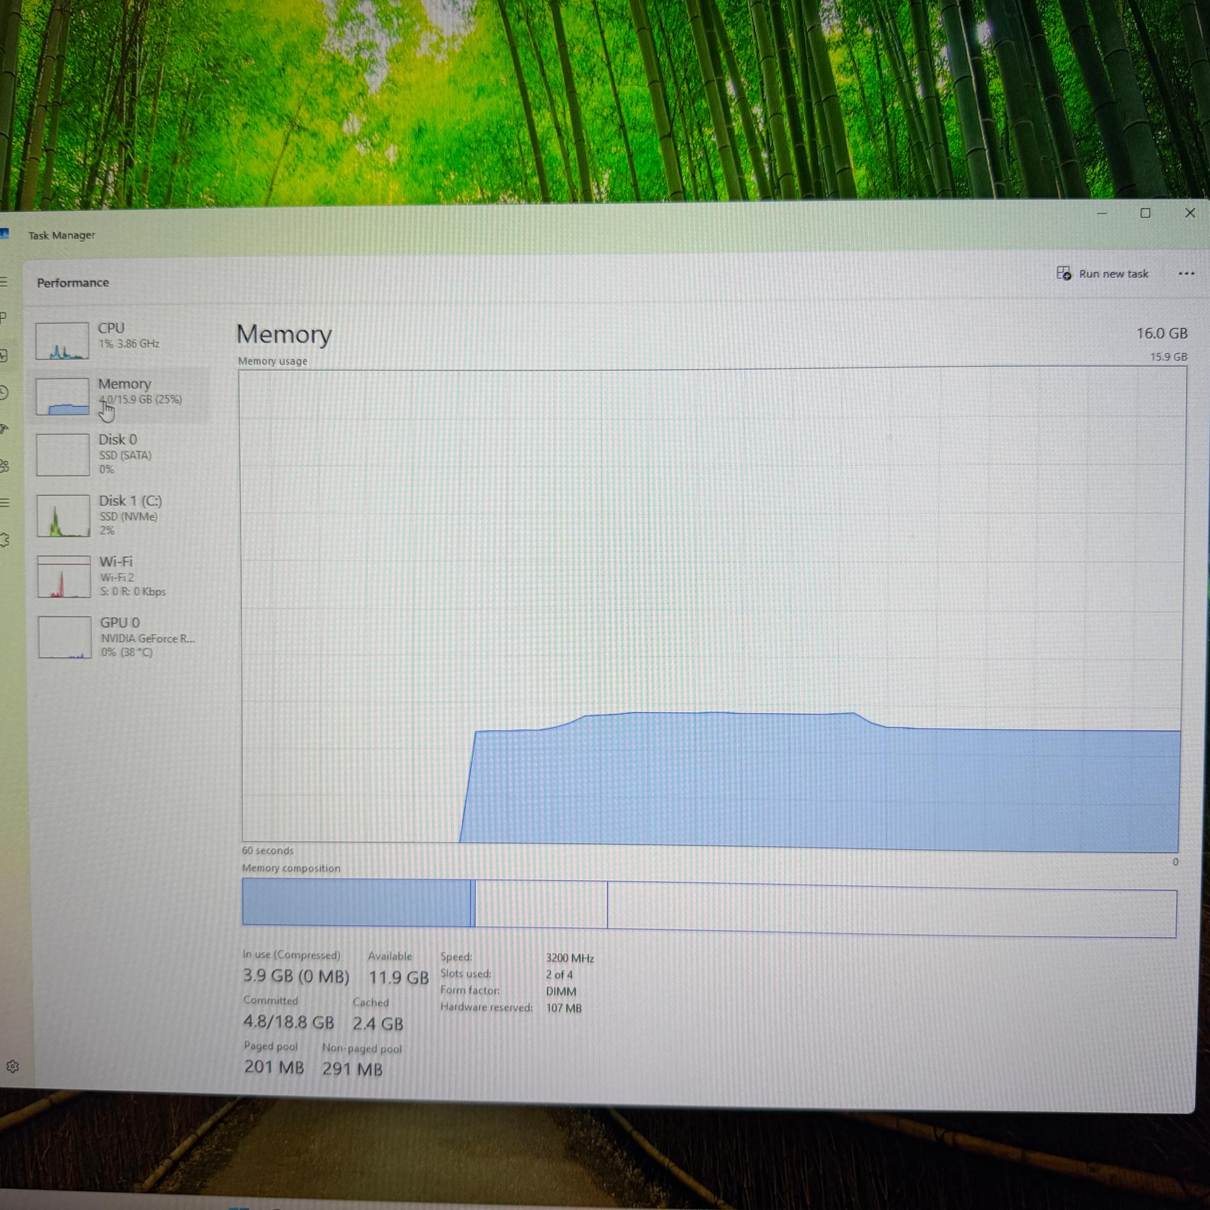Open the Users page icon
1210x1210 pixels.
(x=4, y=466)
